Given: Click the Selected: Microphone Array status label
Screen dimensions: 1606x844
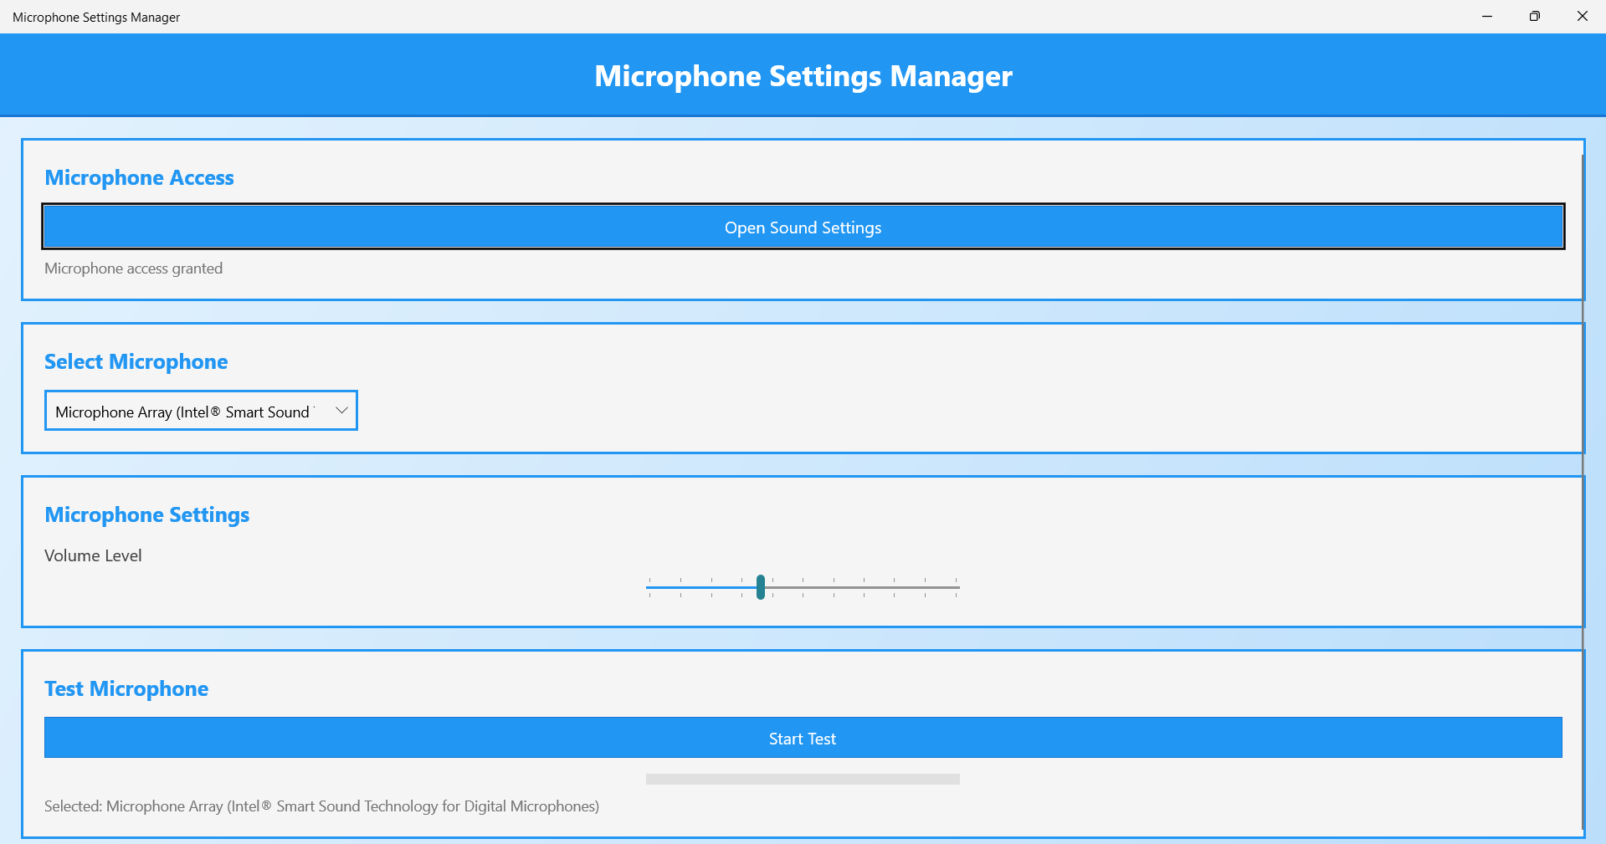Looking at the screenshot, I should [321, 806].
